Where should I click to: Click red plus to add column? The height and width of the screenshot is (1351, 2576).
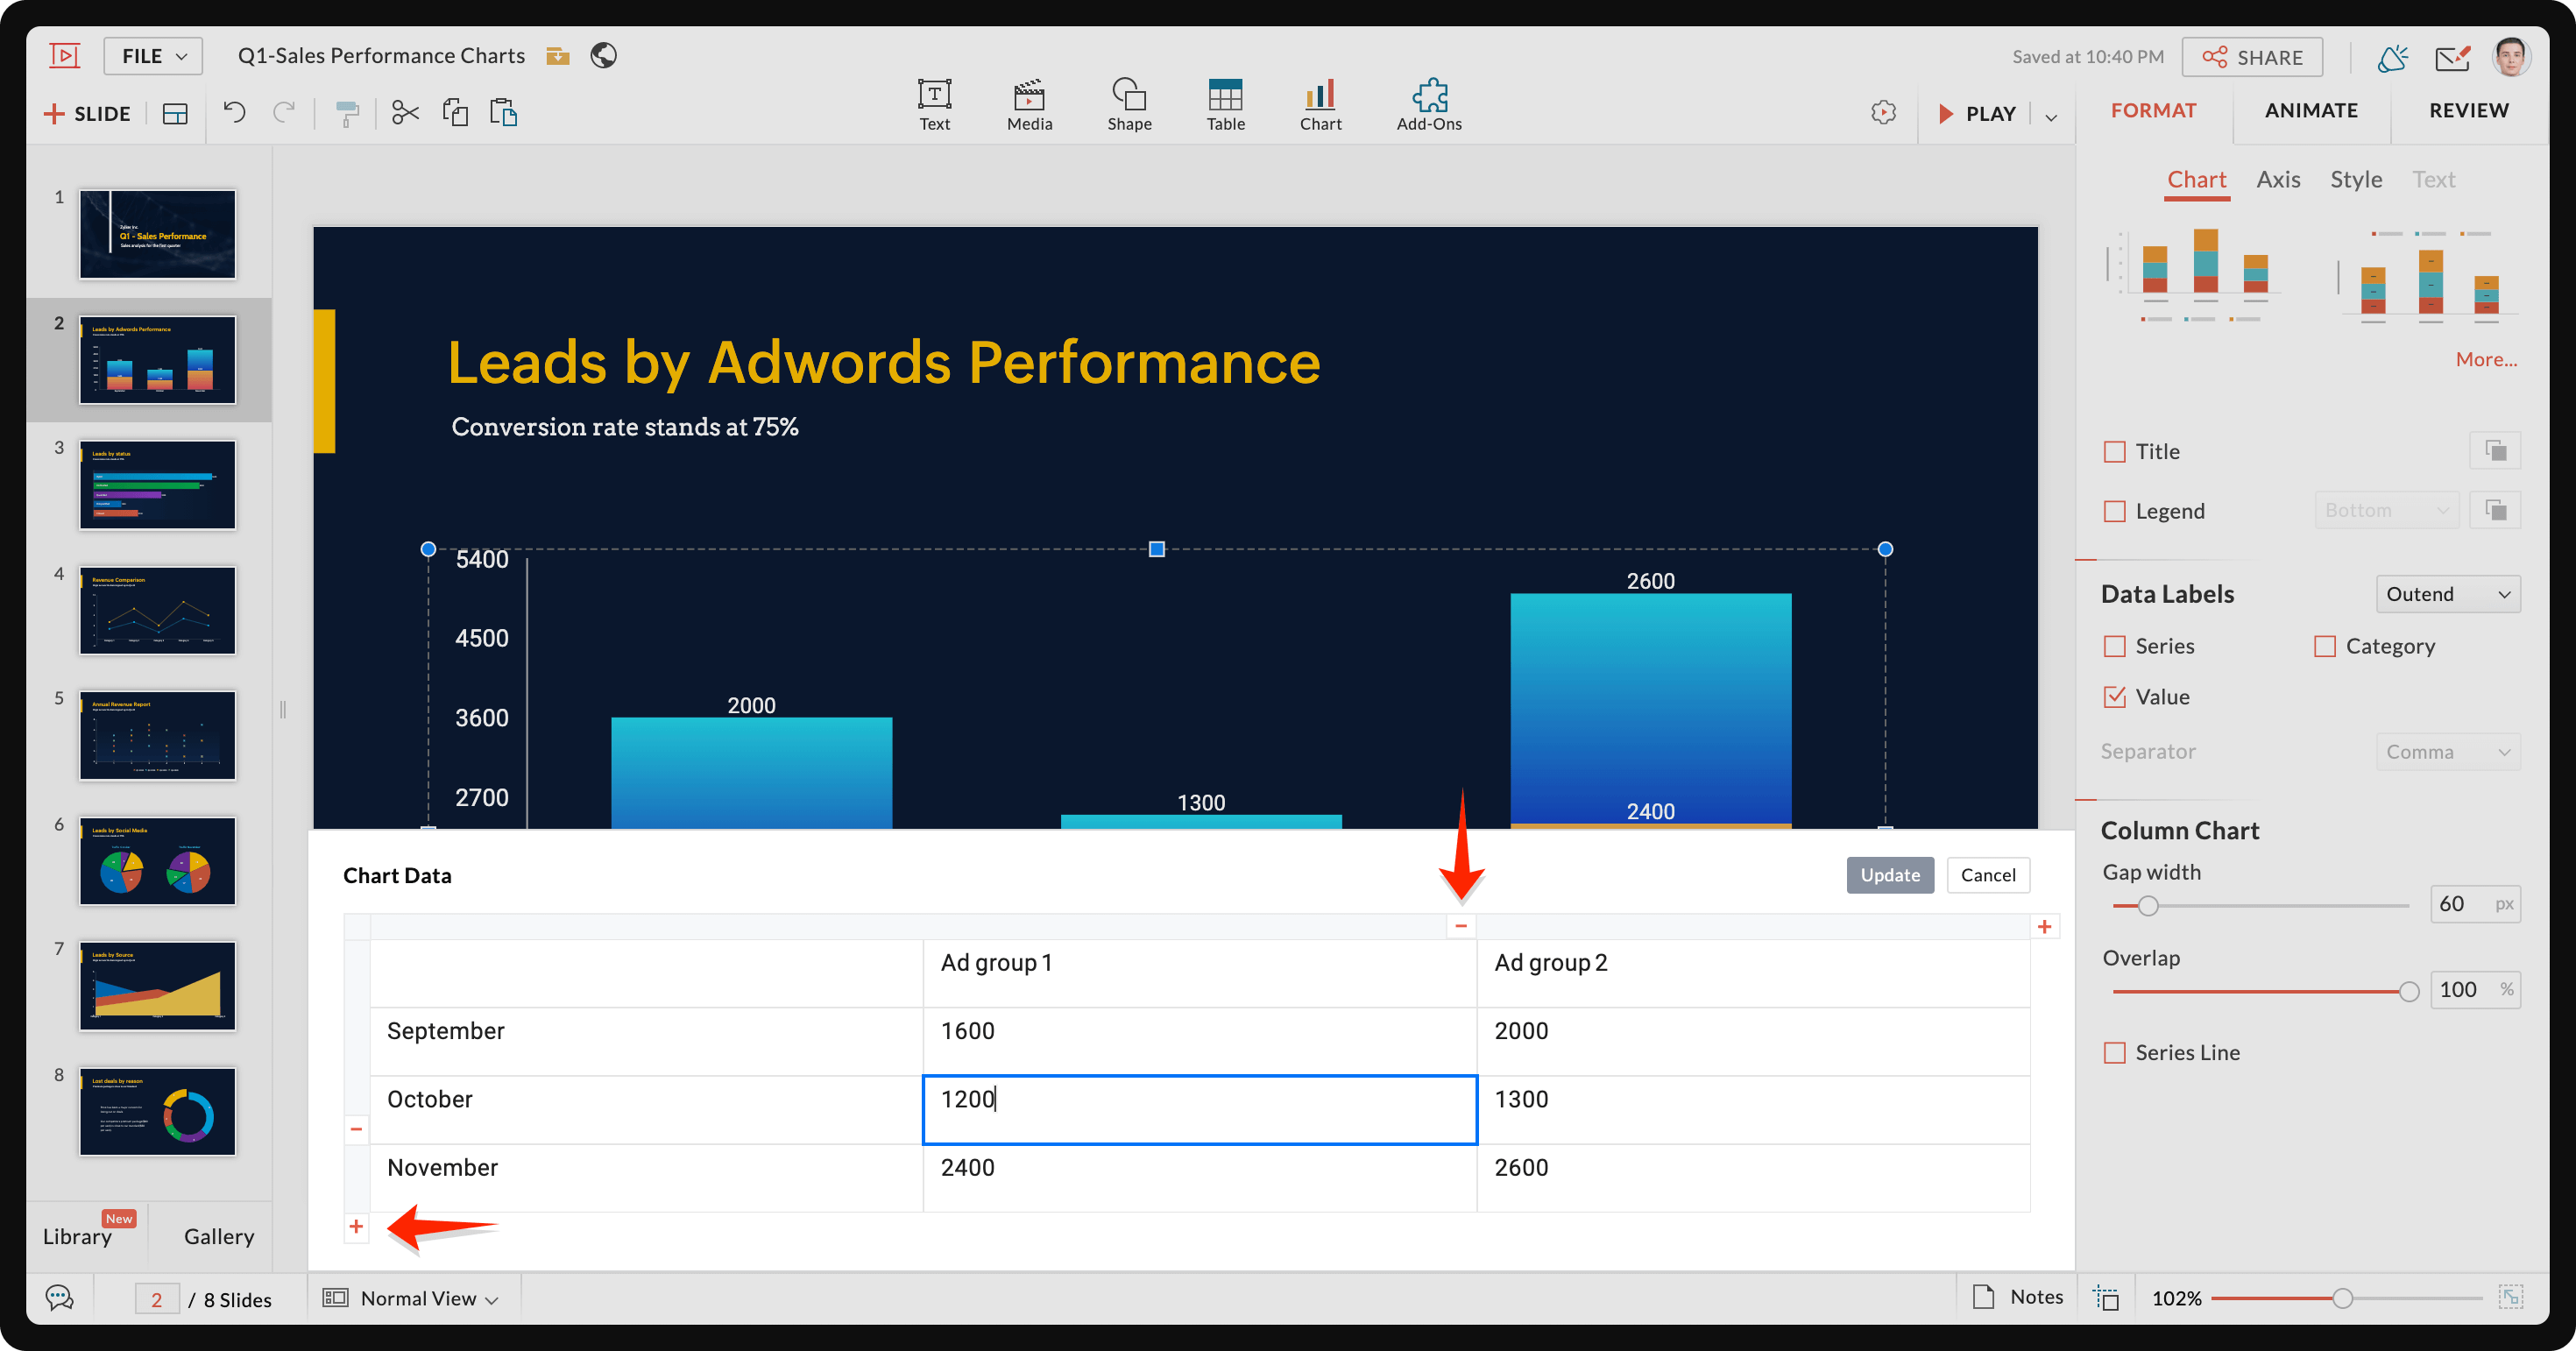point(2044,927)
